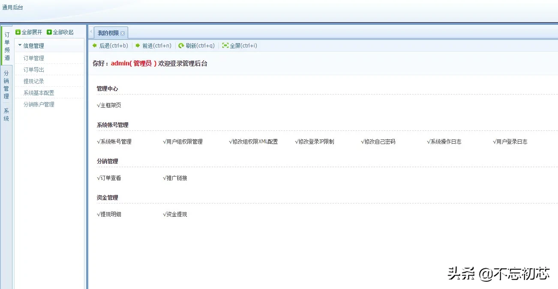Click the green 全部收起 collapse-all icon
The image size is (558, 289).
(x=49, y=32)
